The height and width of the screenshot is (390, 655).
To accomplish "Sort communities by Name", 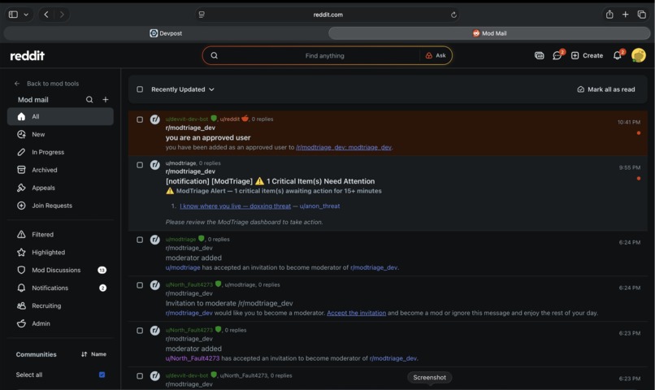I will pyautogui.click(x=94, y=354).
